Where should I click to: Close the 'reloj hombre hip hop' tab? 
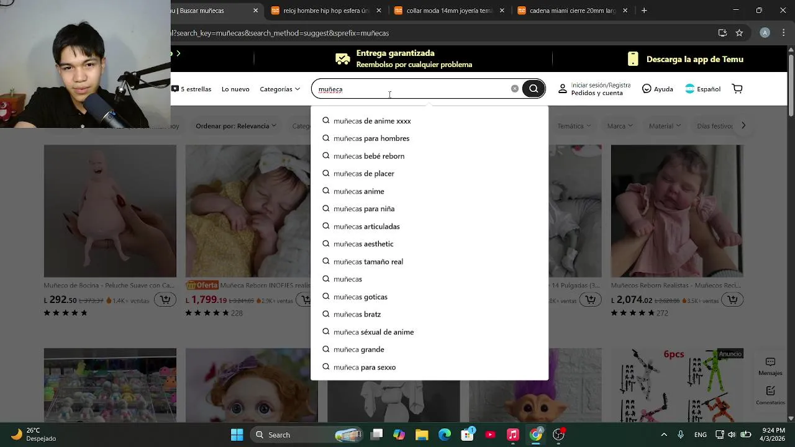[379, 11]
